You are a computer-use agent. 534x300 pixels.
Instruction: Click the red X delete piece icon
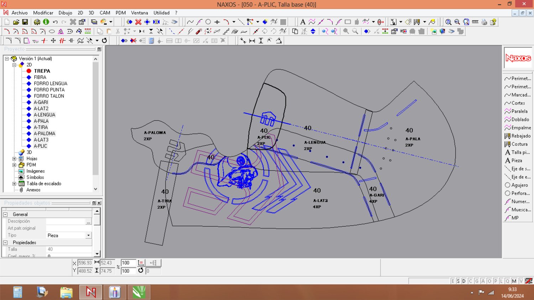pyautogui.click(x=138, y=22)
